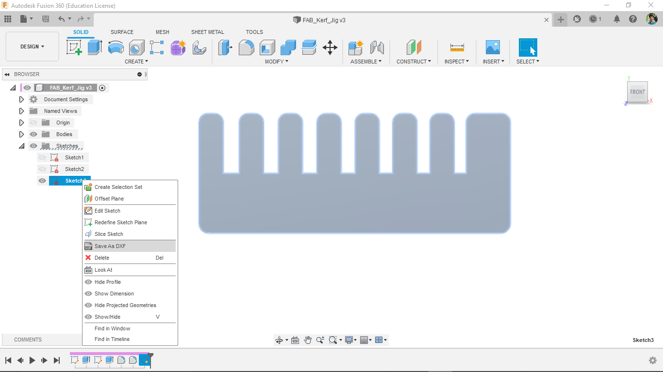Select the Fillet tool icon
This screenshot has height=372, width=663.
click(246, 47)
